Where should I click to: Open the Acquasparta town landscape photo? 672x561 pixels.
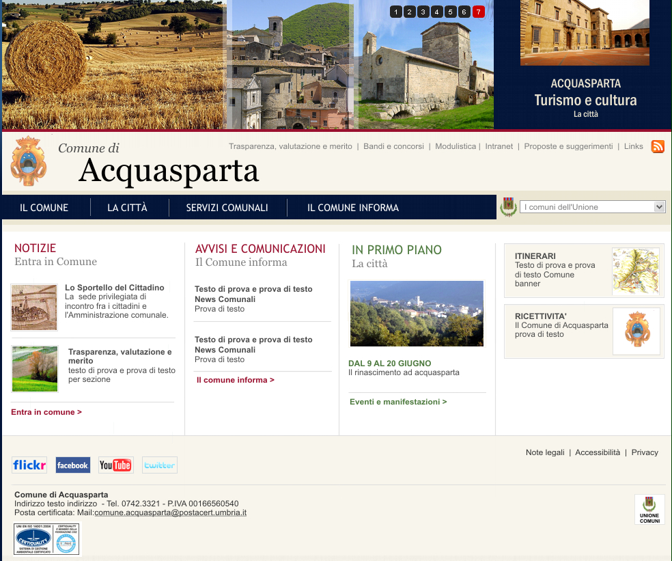(x=417, y=314)
